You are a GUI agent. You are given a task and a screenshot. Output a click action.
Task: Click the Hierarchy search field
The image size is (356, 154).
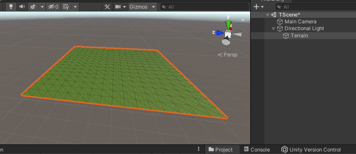pos(316,7)
